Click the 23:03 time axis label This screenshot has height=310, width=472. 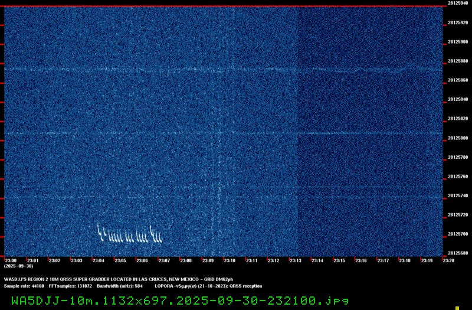coord(77,260)
